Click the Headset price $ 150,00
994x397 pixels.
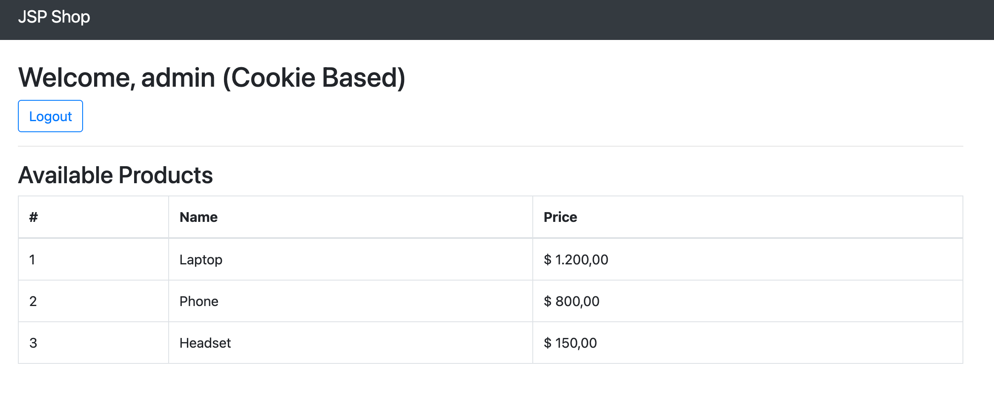pyautogui.click(x=570, y=343)
